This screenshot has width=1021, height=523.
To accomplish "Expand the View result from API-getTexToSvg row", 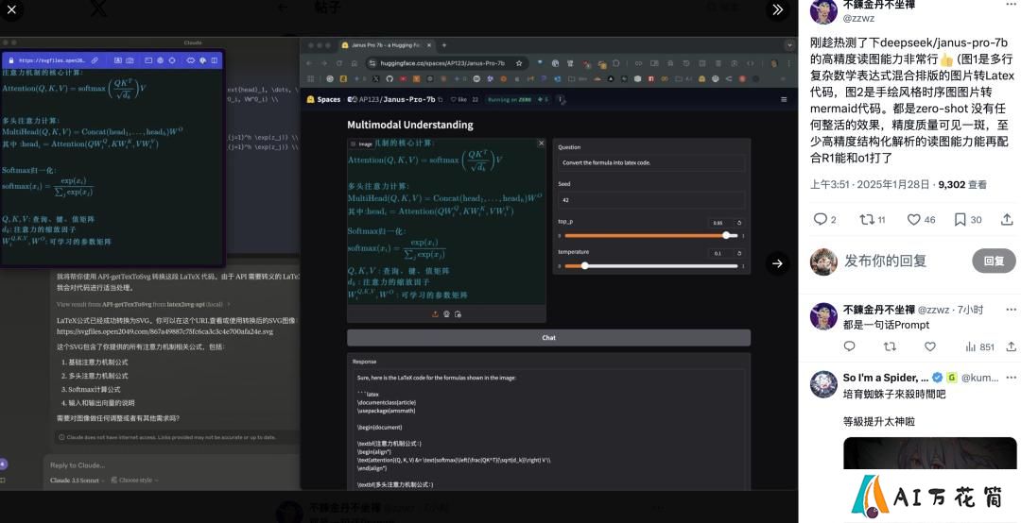I will click(x=143, y=304).
